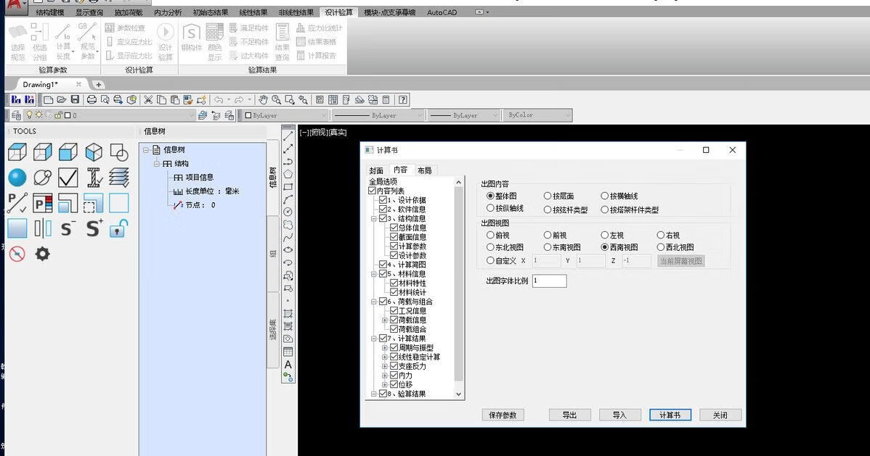This screenshot has height=456, width=870.
Task: Click the I-beam section check icon
Action: [94, 178]
